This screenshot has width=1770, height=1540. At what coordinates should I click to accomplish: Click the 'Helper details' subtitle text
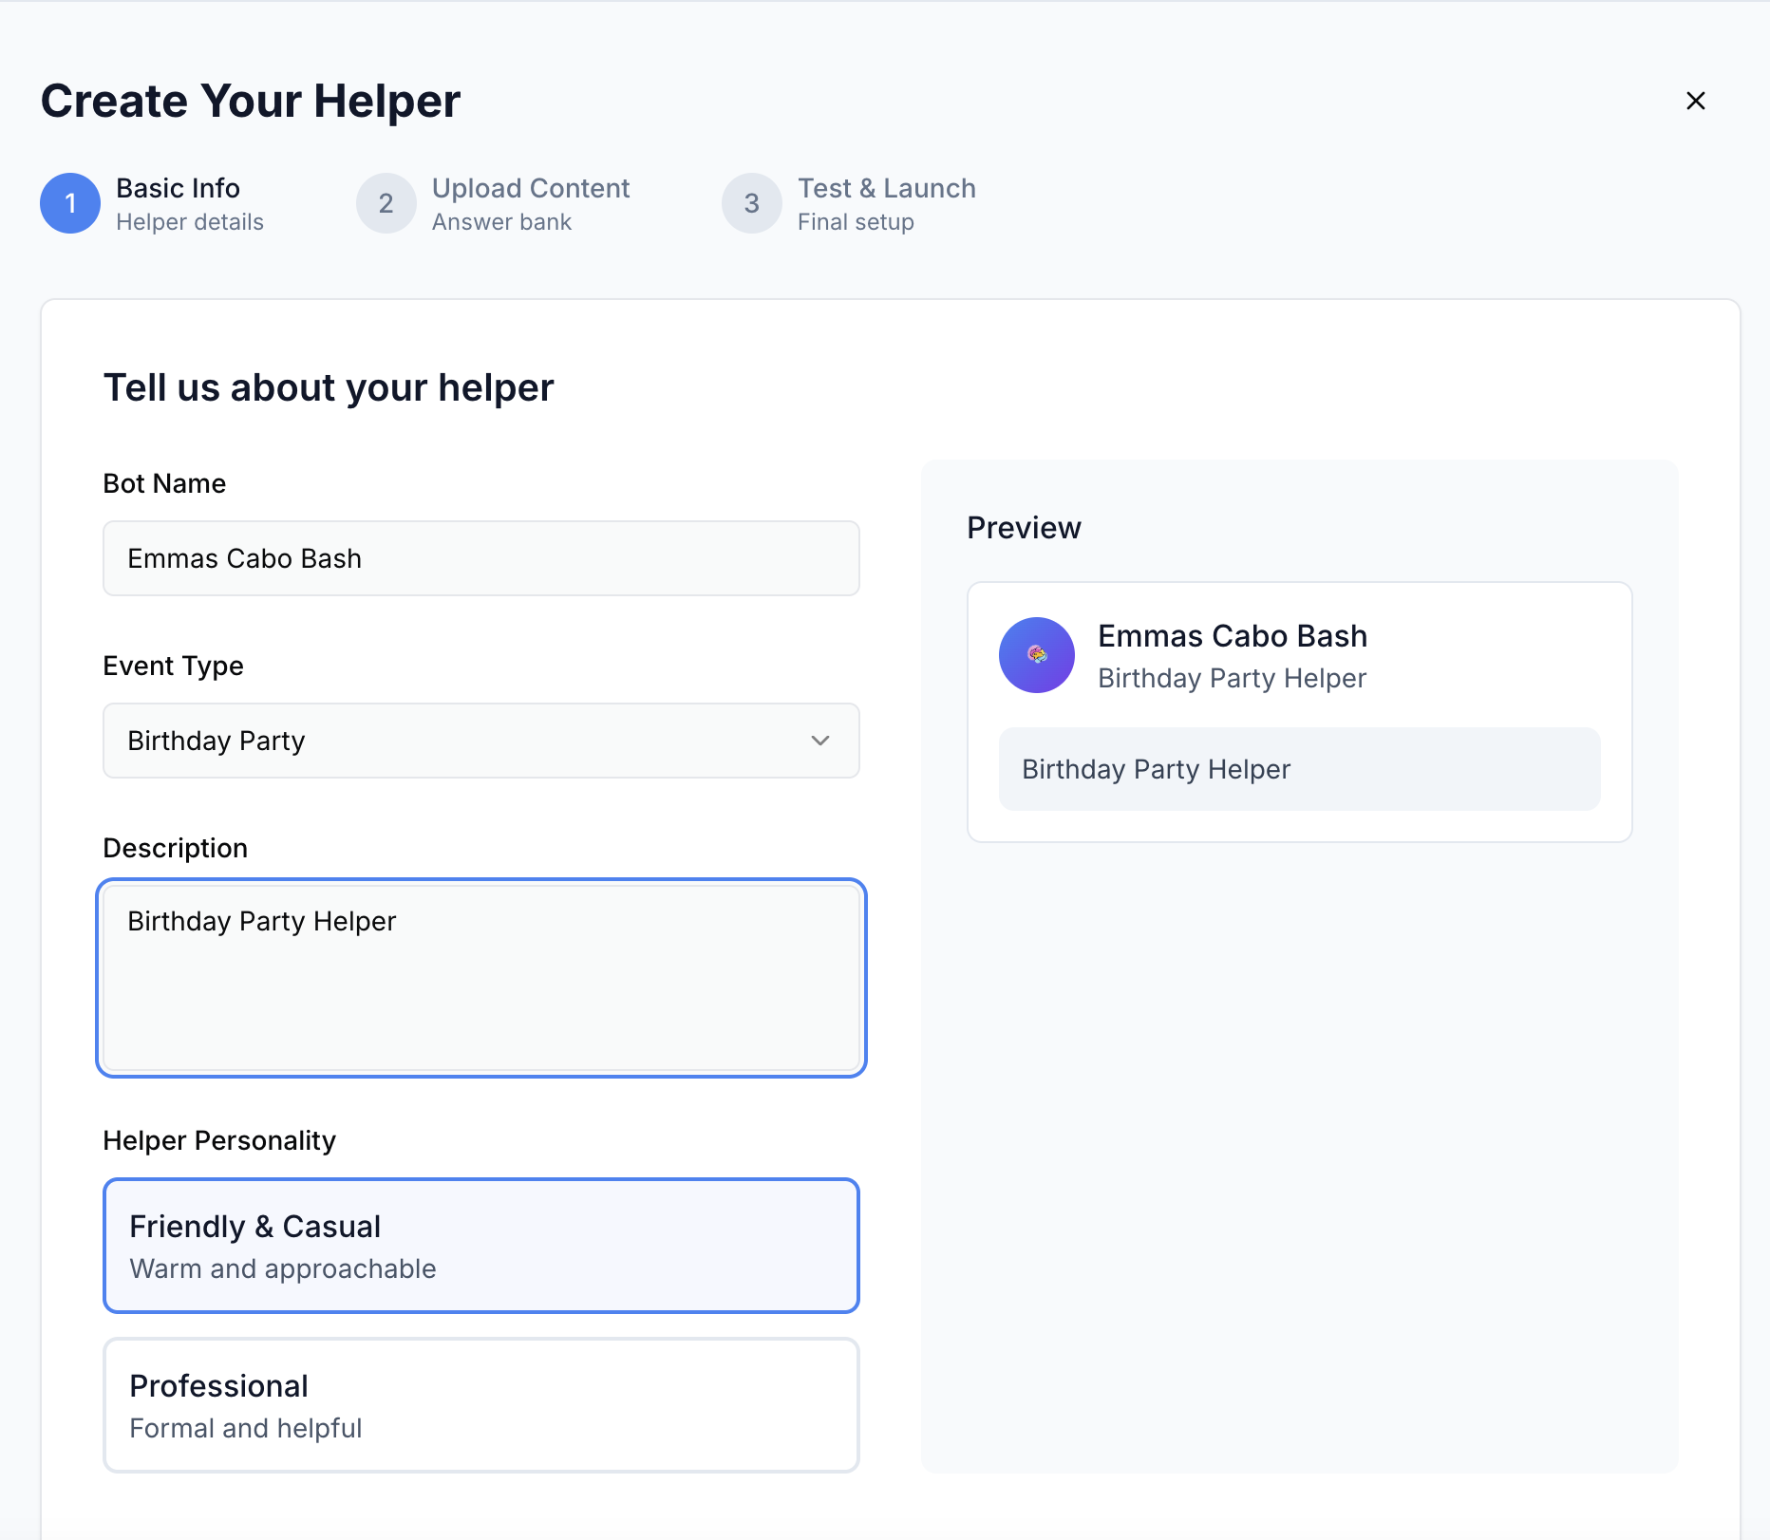(x=190, y=222)
